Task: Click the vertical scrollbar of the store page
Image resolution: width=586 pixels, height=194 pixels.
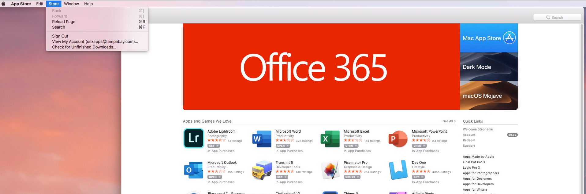Action: pos(582,109)
